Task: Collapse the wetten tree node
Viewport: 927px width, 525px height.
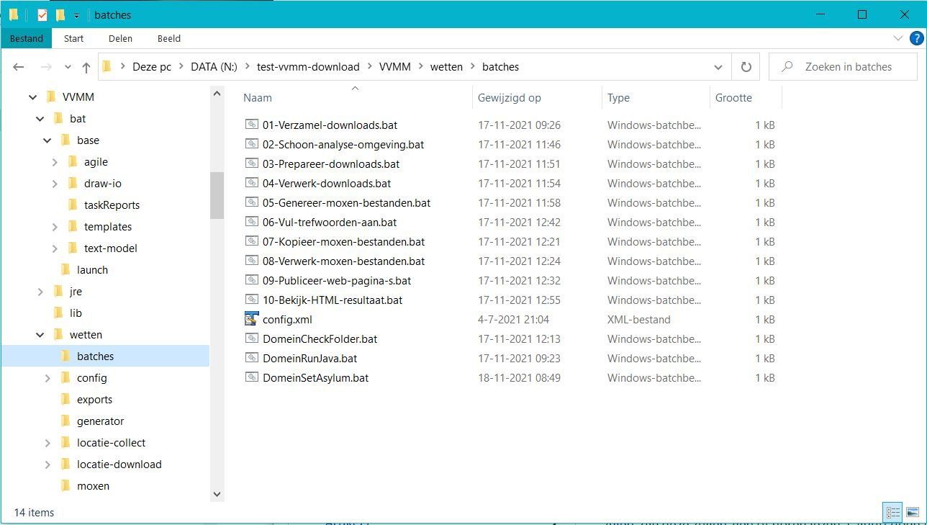Action: click(40, 335)
